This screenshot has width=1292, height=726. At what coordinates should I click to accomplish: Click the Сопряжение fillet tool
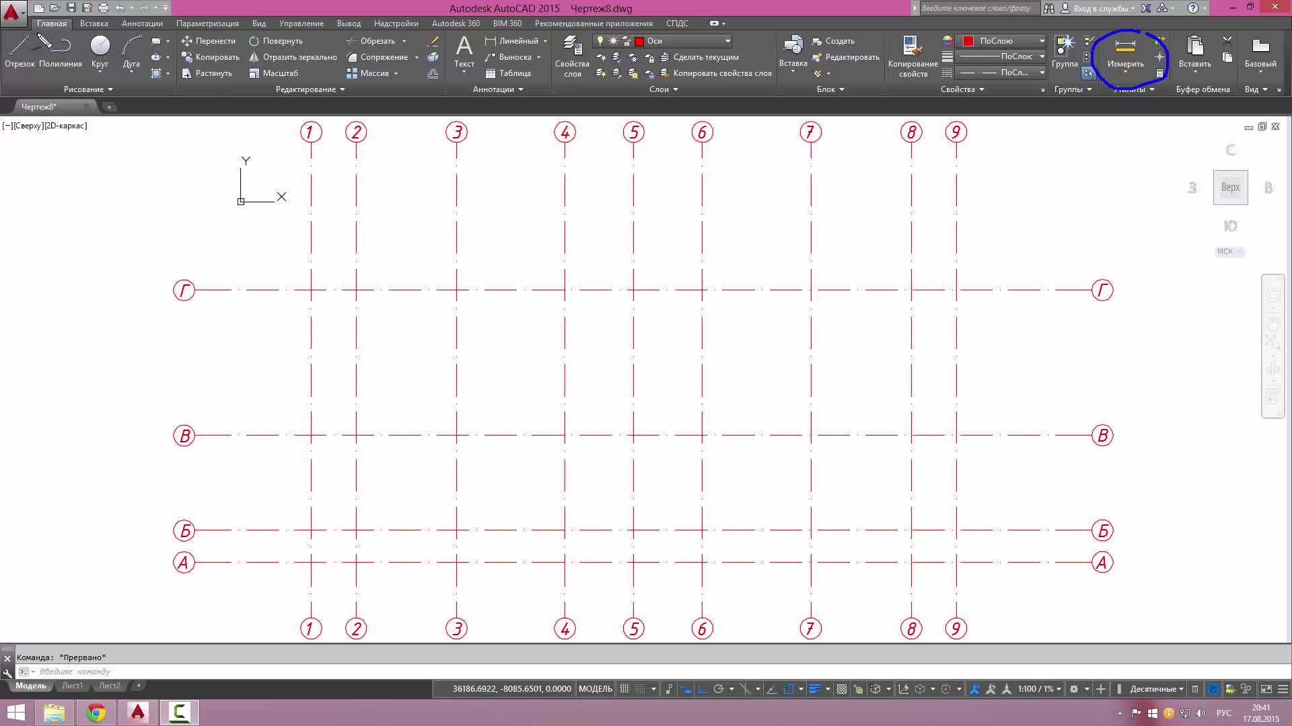pos(377,57)
